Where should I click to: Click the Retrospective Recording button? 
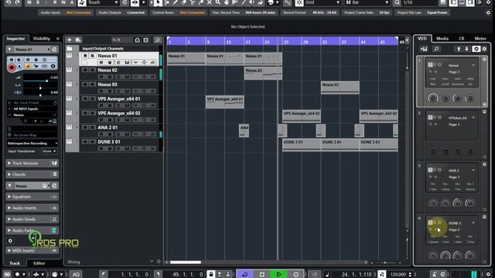(32, 144)
